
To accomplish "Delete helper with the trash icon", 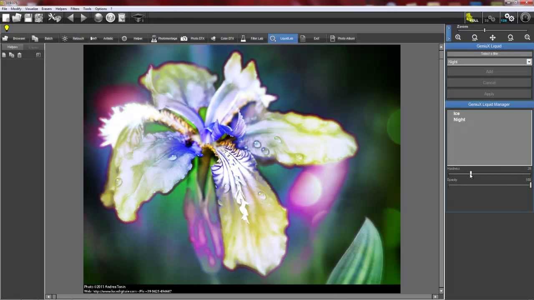I will [x=19, y=55].
